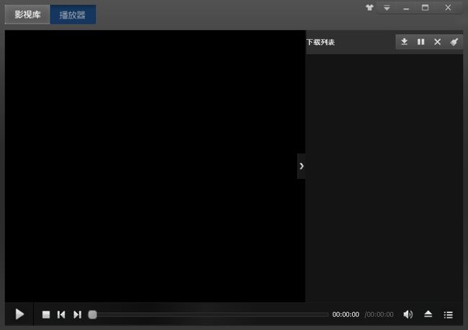Image resolution: width=468 pixels, height=330 pixels.
Task: Skip to next track
Action: (77, 314)
